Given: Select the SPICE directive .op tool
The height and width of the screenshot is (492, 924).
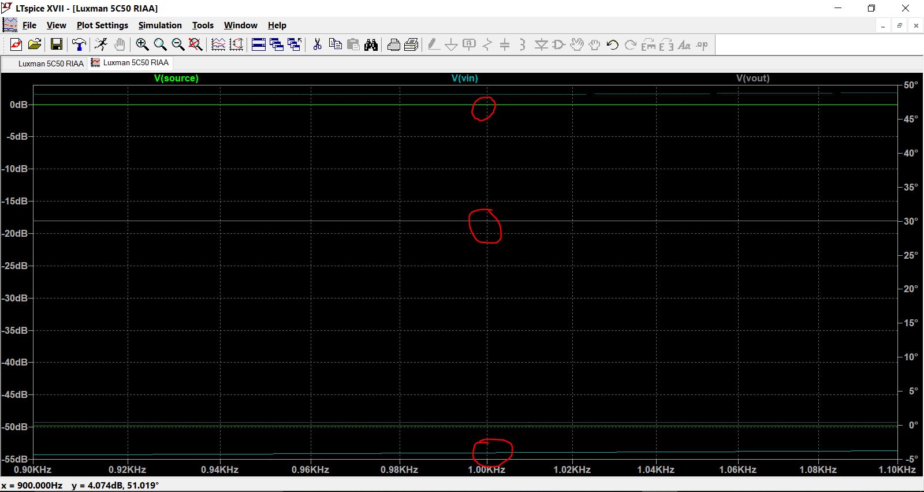Looking at the screenshot, I should 702,44.
